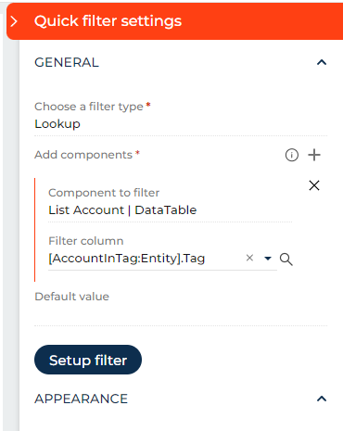Click the Setup filter button
The image size is (343, 431).
(x=88, y=360)
